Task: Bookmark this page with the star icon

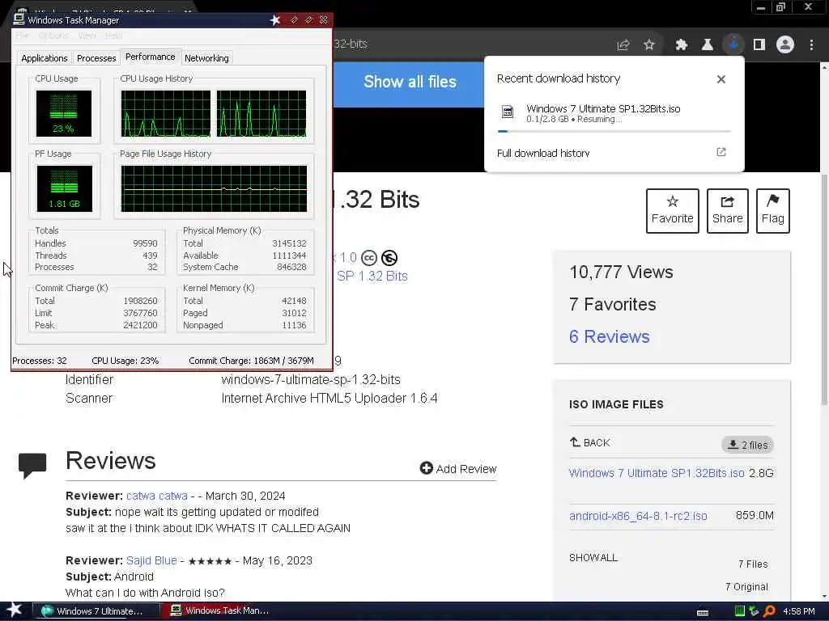Action: (x=649, y=45)
